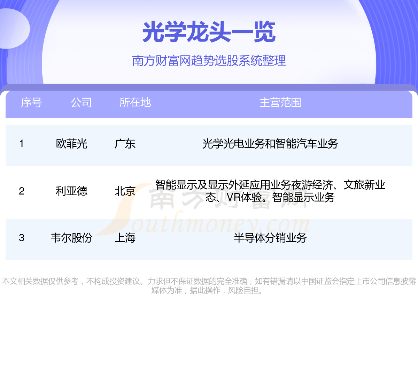The height and width of the screenshot is (366, 418).
Task: Click the disclaimer starting 本文相关数据仅供参考
Action: pyautogui.click(x=209, y=285)
